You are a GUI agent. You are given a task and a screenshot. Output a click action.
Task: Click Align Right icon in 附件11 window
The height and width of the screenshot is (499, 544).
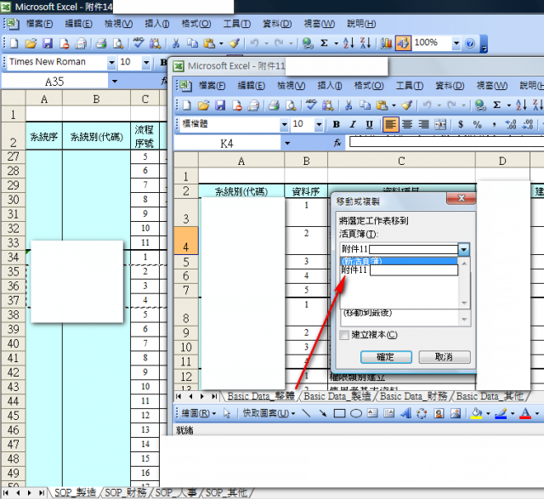(423, 124)
